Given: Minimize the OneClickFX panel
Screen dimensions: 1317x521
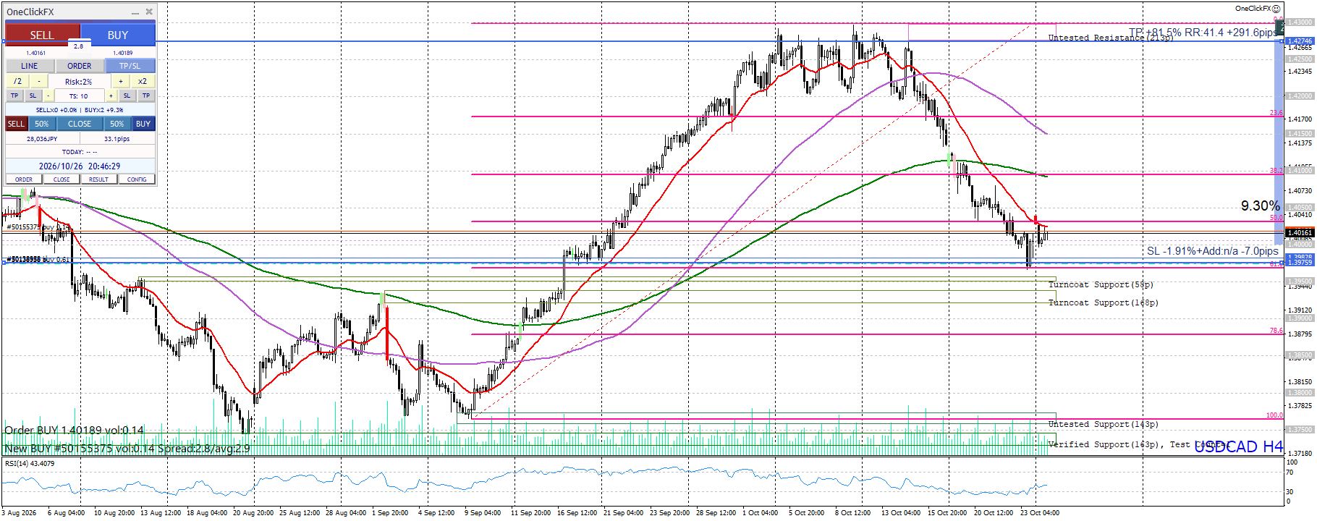Looking at the screenshot, I should pyautogui.click(x=135, y=12).
